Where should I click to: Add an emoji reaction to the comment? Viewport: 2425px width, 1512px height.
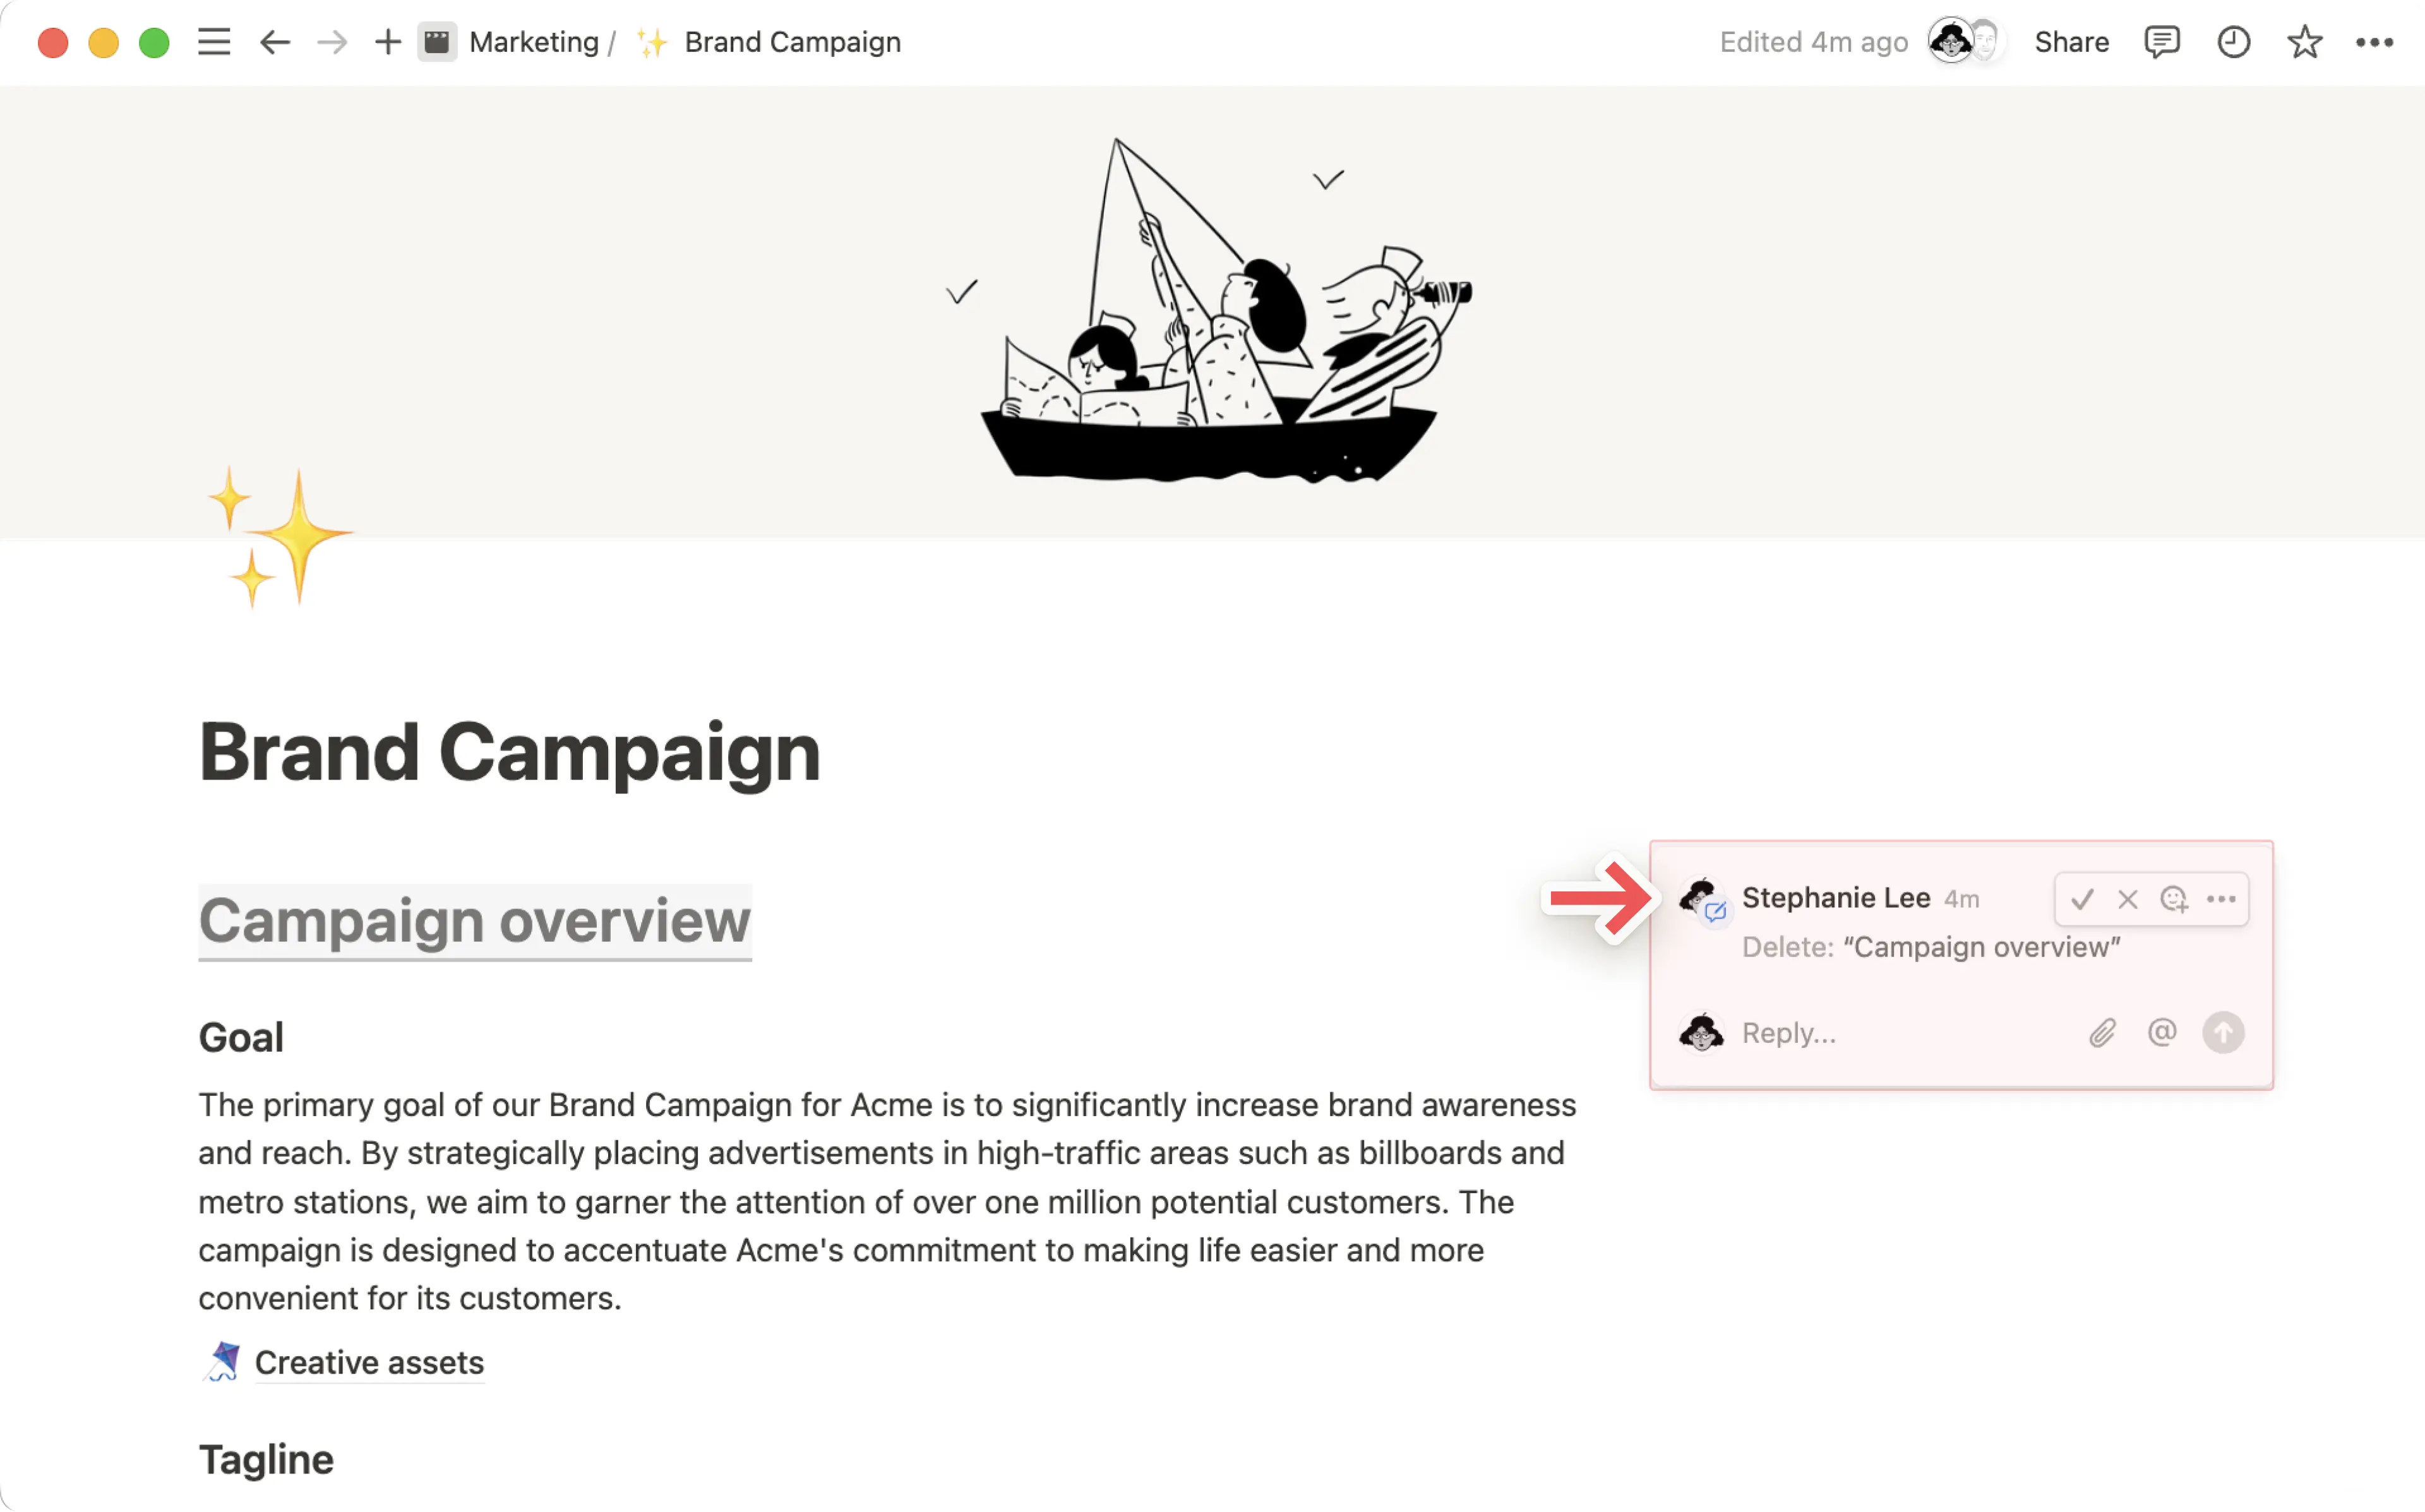pos(2173,899)
